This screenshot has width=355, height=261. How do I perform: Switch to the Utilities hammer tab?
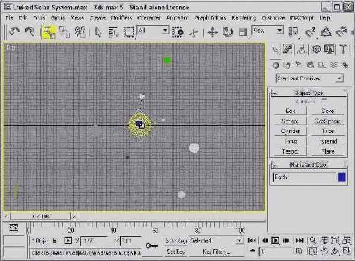(343, 49)
